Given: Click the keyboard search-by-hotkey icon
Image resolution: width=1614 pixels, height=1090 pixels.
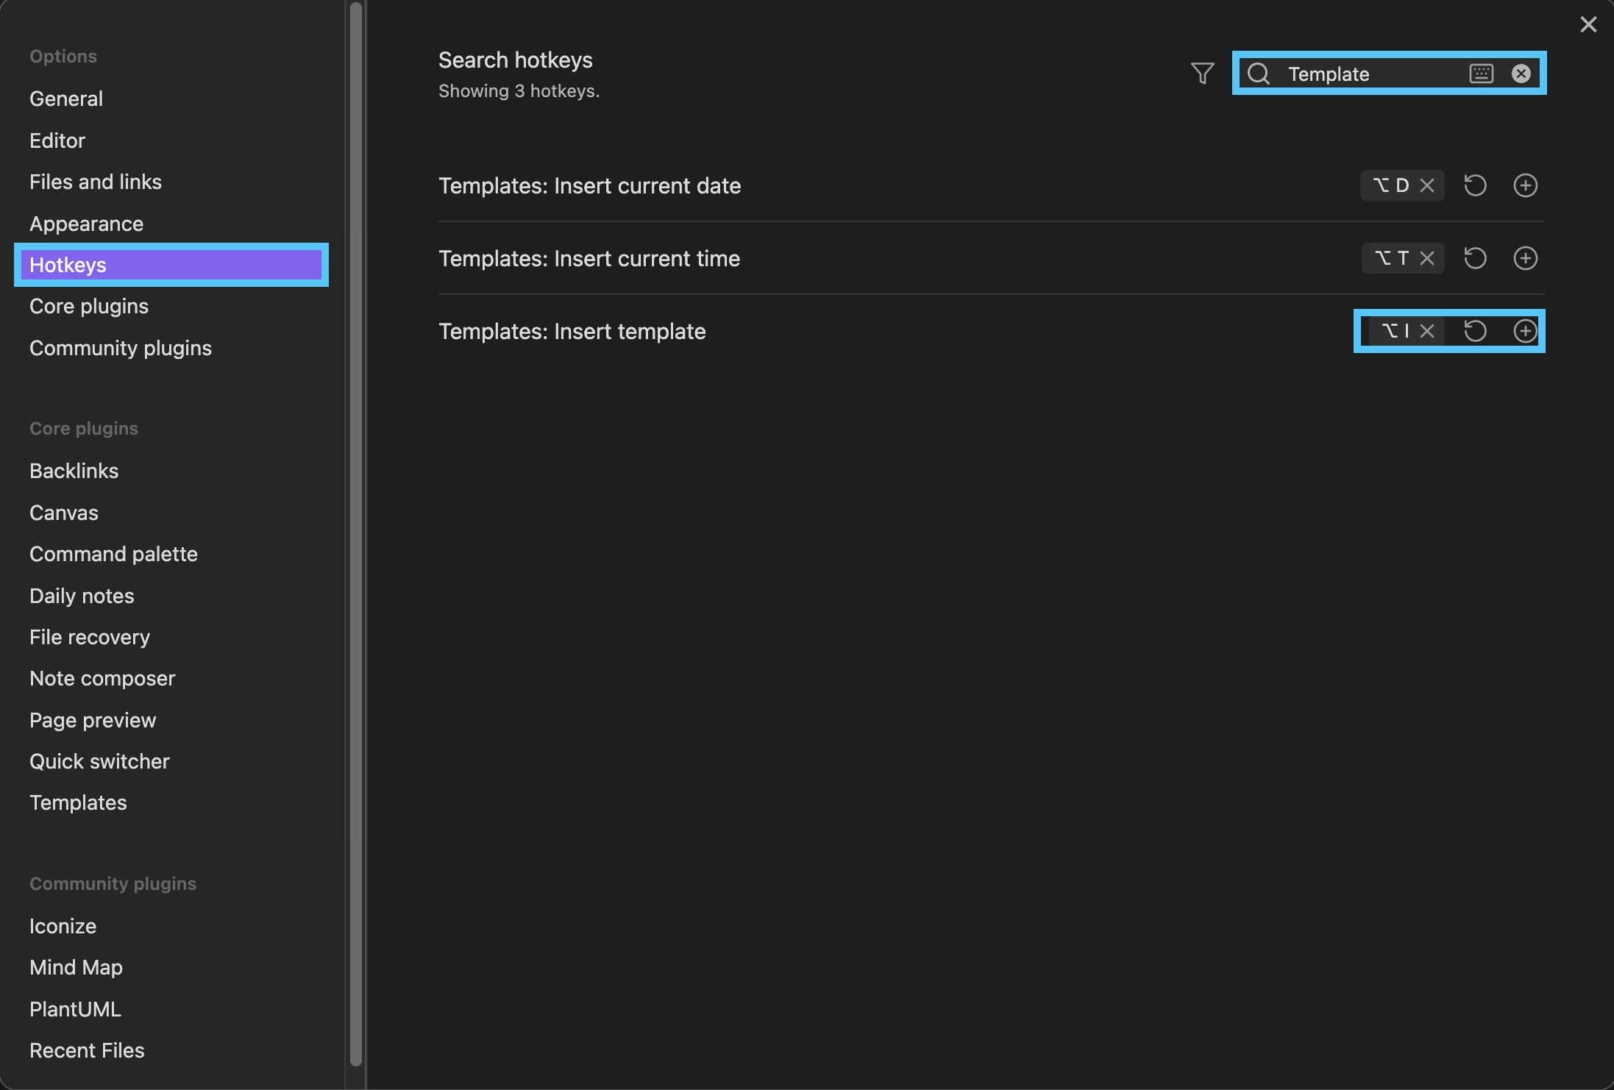Looking at the screenshot, I should tap(1481, 74).
